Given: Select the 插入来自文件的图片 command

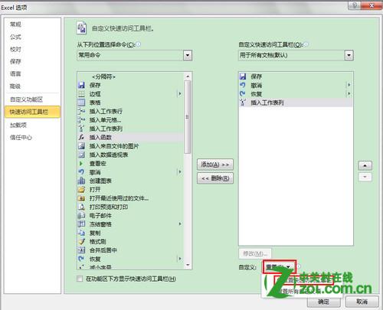Looking at the screenshot, I should point(130,146).
